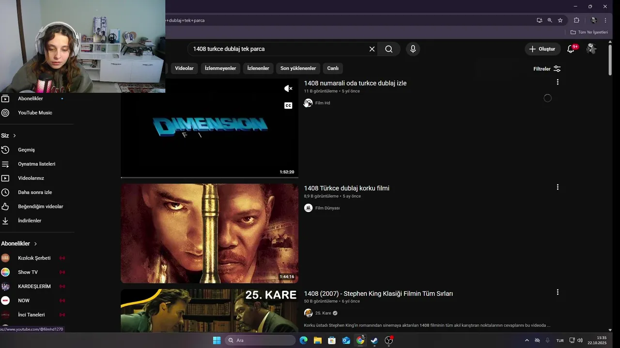This screenshot has height=348, width=620.
Task: Open more options for Stephen King Klasiği video
Action: (558, 292)
